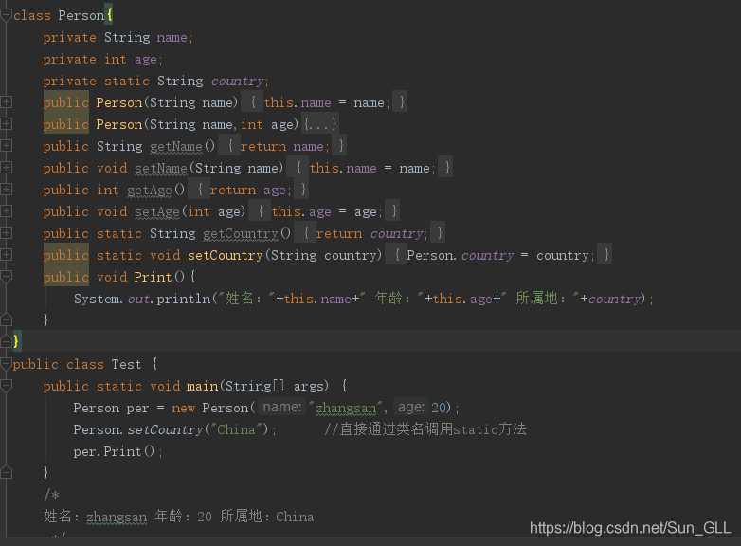Expand fold marker beside Person(String name,int age)

click(x=6, y=124)
